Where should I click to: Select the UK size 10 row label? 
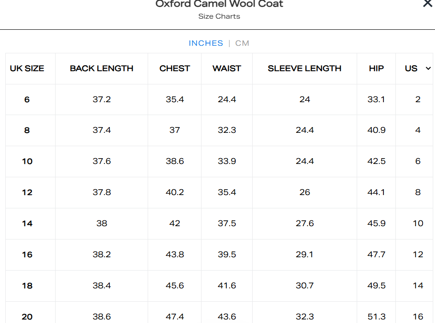27,161
